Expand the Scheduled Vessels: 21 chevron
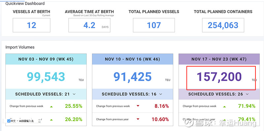The height and width of the screenshot is (131, 264). click(74, 94)
